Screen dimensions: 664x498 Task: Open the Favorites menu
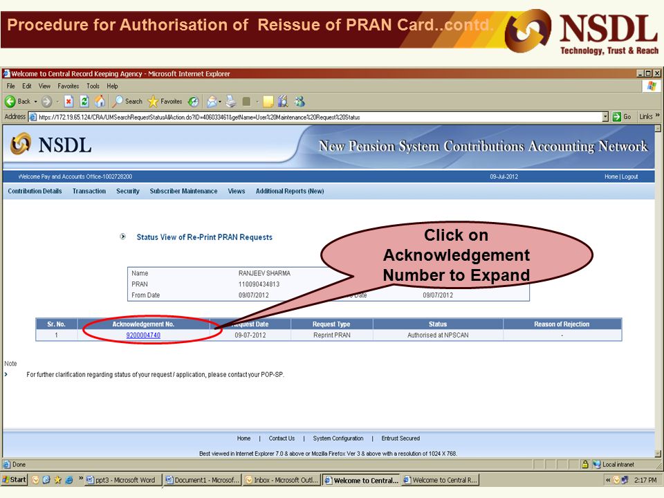[x=68, y=86]
